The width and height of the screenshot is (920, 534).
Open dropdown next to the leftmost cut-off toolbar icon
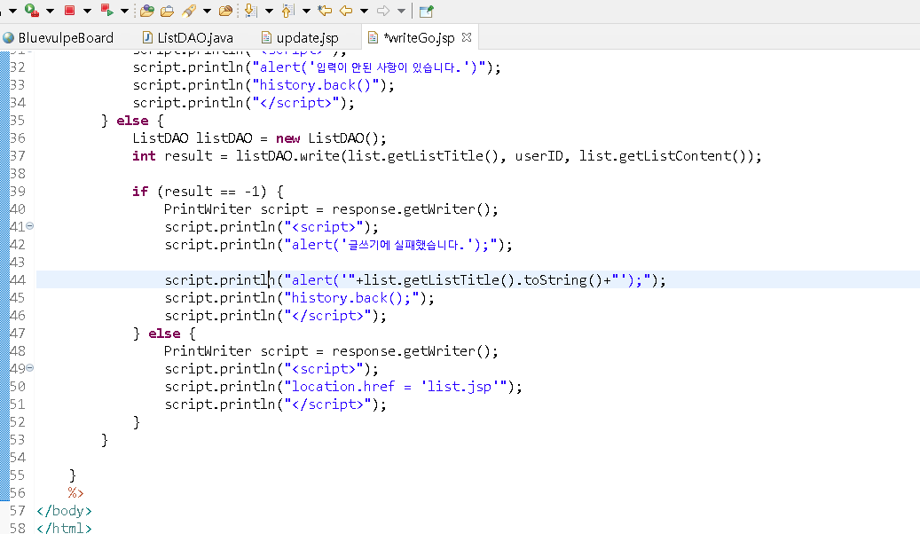coord(12,11)
